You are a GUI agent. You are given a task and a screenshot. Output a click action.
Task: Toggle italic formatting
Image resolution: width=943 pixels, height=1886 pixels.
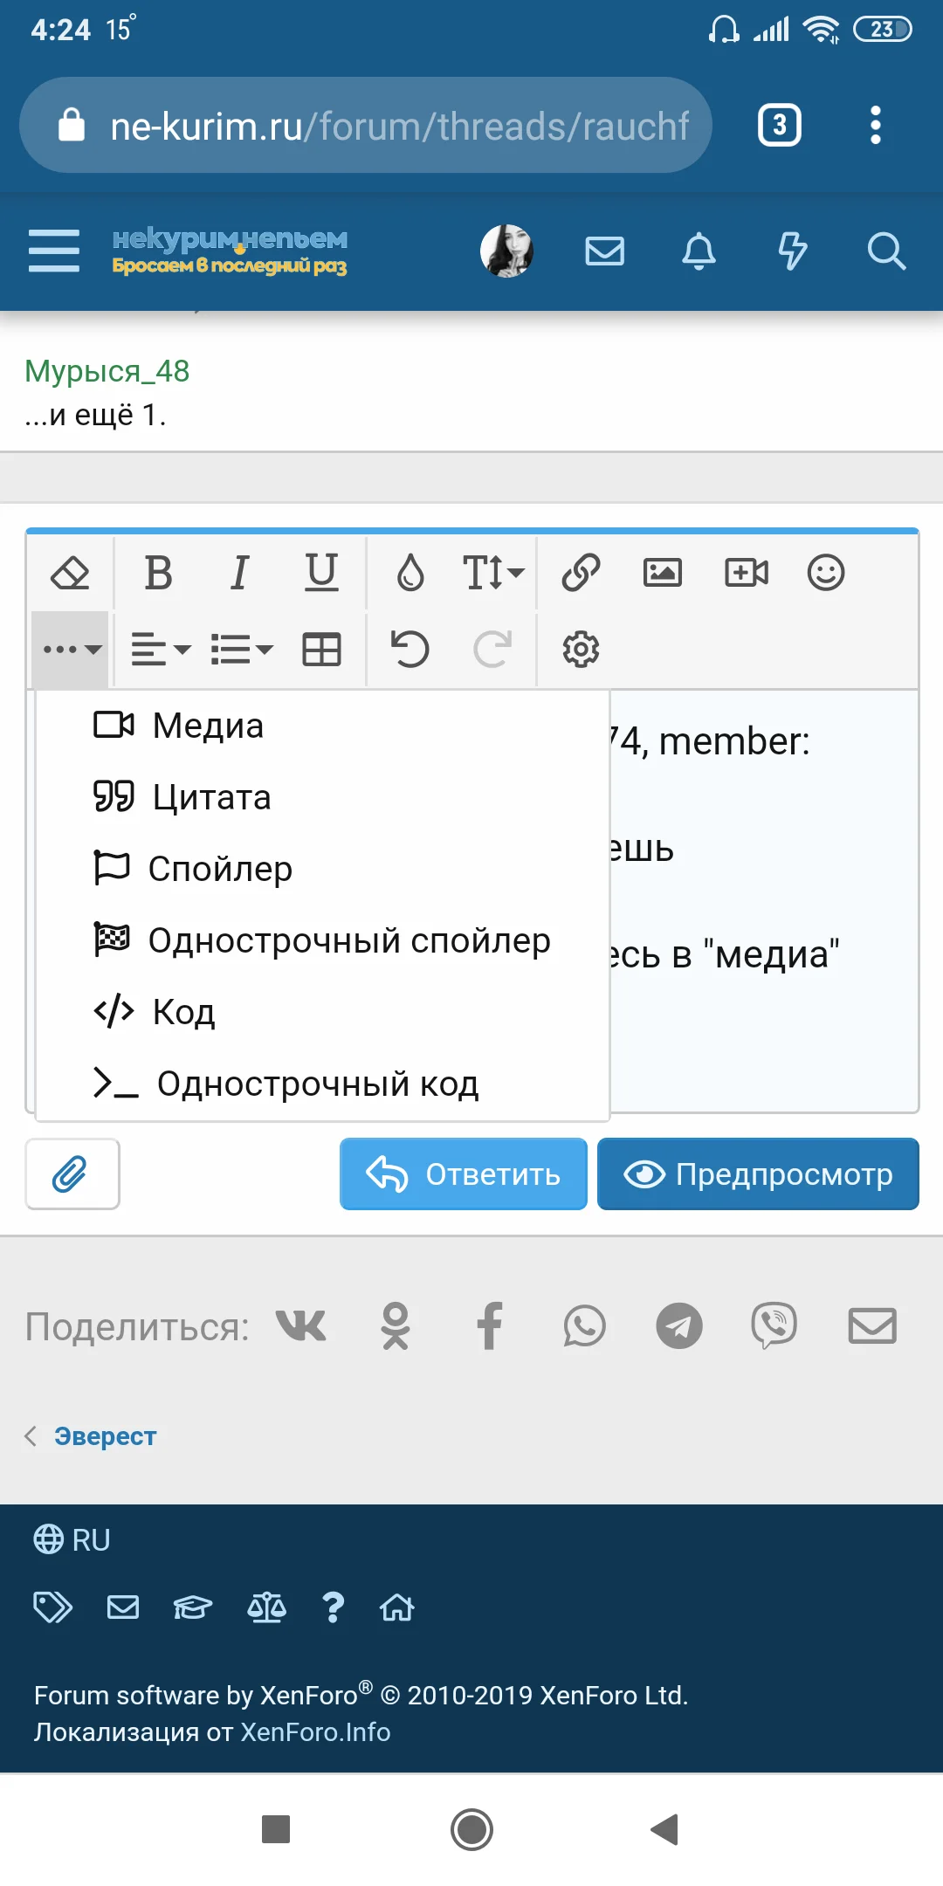[x=239, y=574]
